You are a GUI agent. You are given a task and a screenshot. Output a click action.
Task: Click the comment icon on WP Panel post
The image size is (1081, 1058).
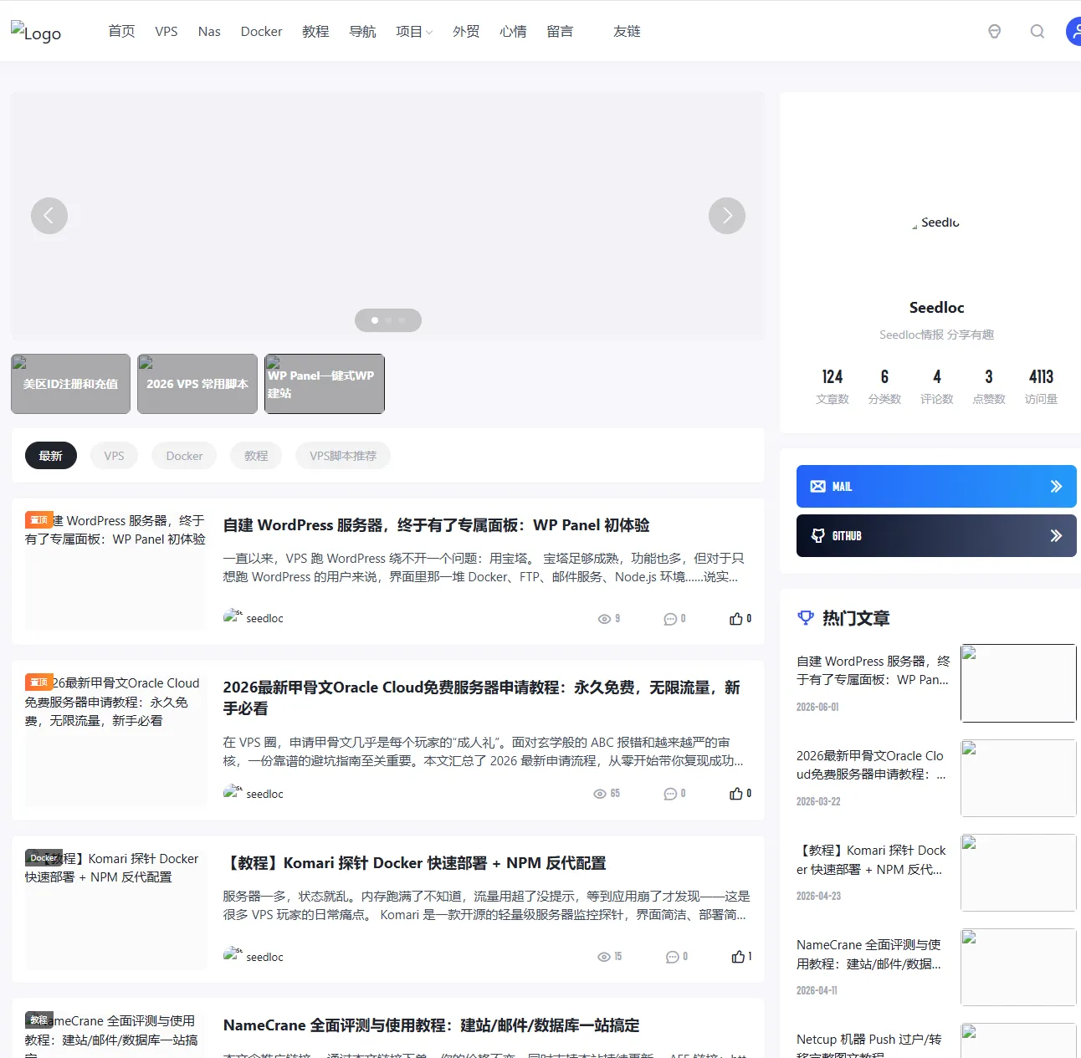pyautogui.click(x=670, y=619)
